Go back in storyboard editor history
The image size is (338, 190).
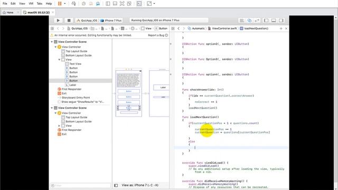(x=58, y=28)
